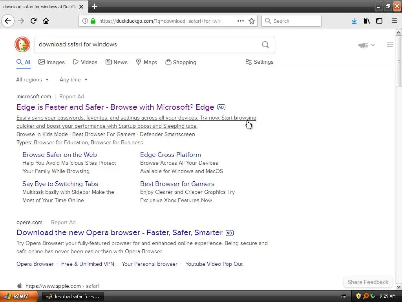Switch to Images results
The height and width of the screenshot is (302, 402).
[x=51, y=62]
